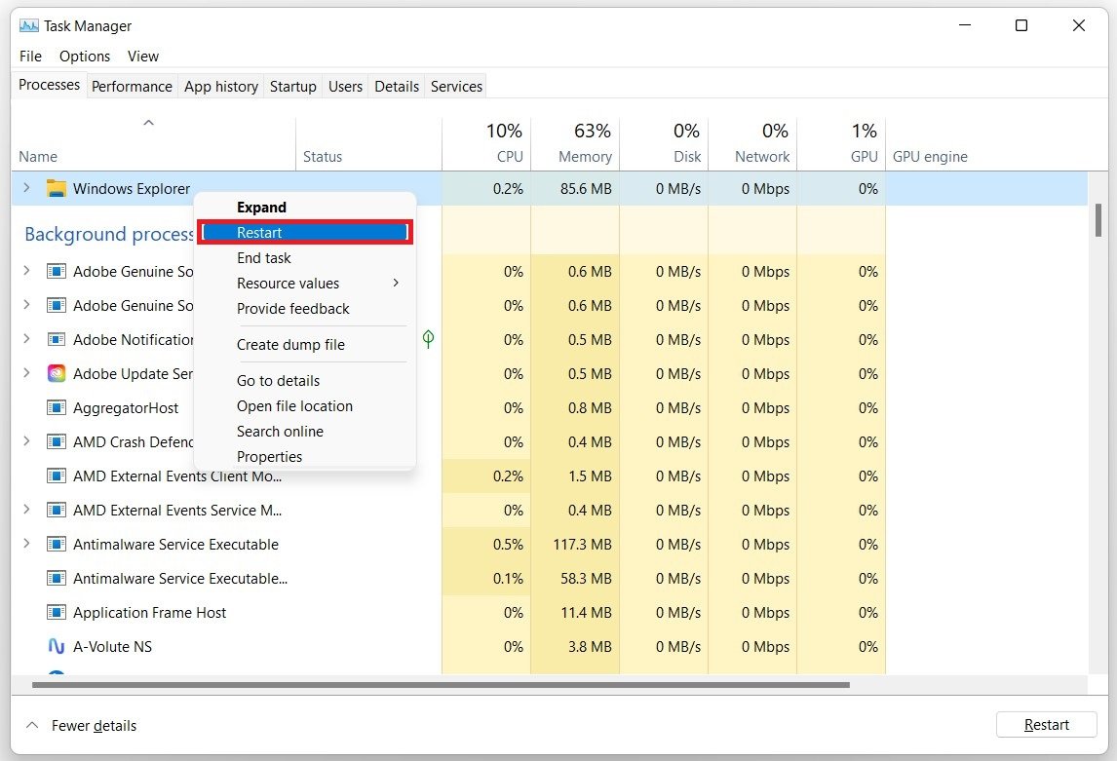Switch to the Performance tab
This screenshot has width=1117, height=761.
click(x=132, y=87)
